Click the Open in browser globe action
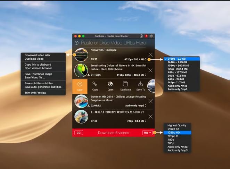The width and height of the screenshot is (230, 169). pos(110,86)
